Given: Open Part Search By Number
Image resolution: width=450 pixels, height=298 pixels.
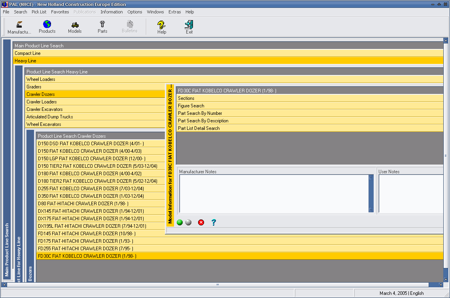Looking at the screenshot, I should click(x=310, y=113).
